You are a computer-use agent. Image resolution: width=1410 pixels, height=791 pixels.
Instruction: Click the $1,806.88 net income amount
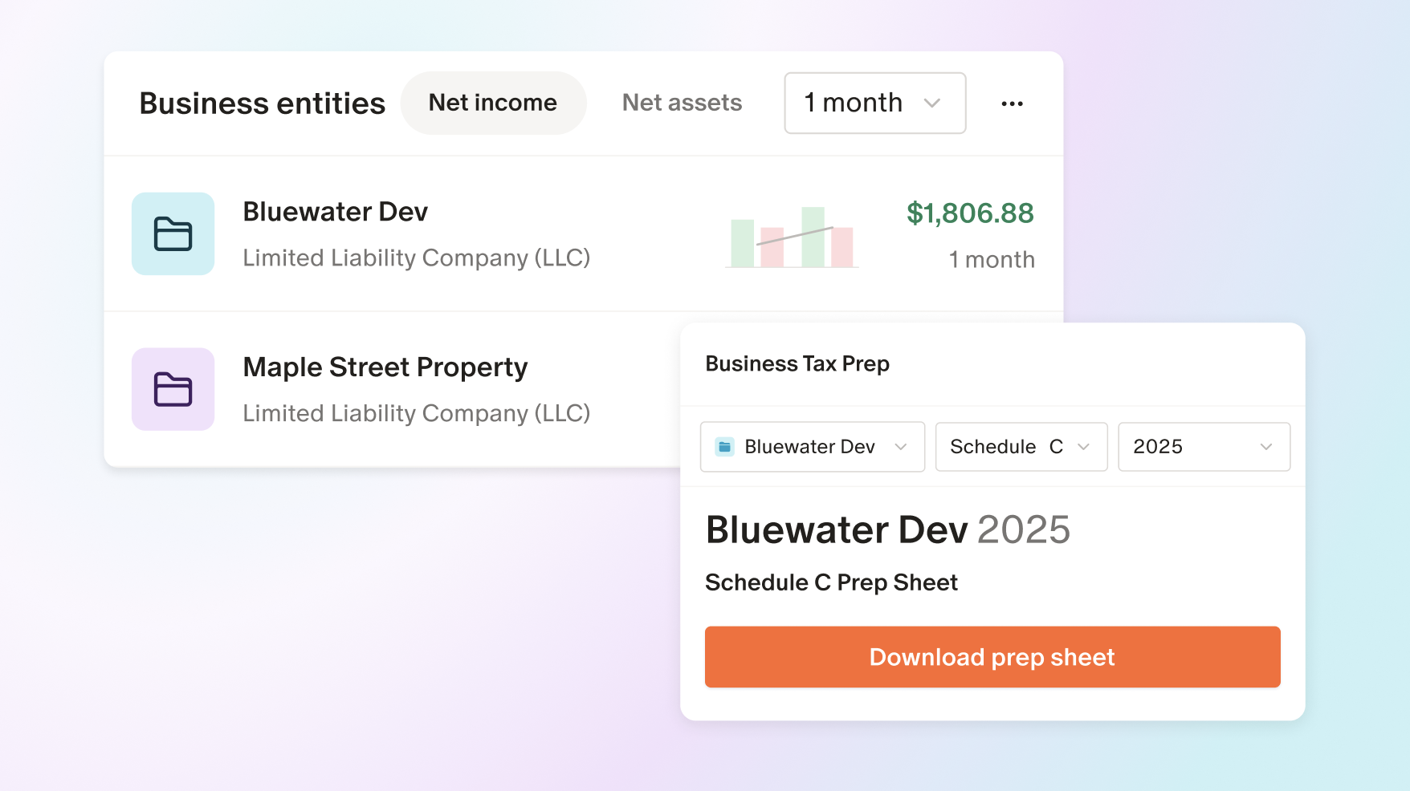pyautogui.click(x=969, y=213)
